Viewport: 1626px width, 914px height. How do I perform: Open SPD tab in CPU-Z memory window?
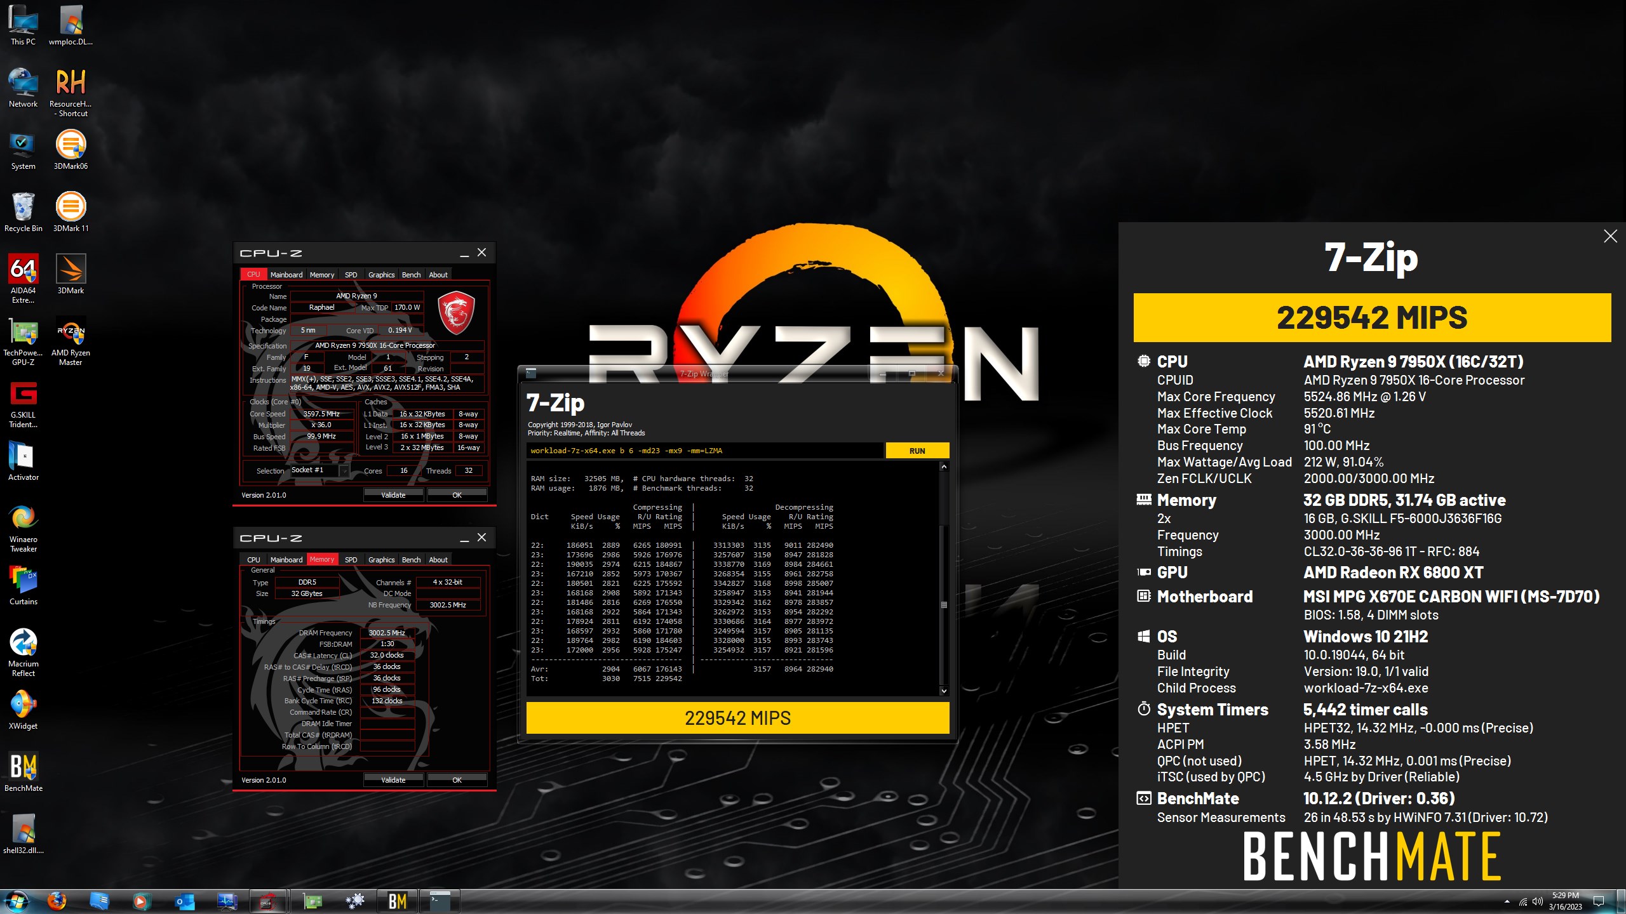coord(351,560)
